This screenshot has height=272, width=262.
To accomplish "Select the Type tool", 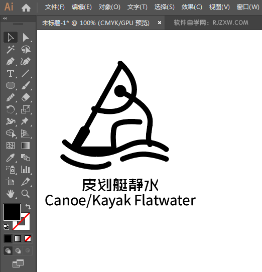I will [11, 73].
